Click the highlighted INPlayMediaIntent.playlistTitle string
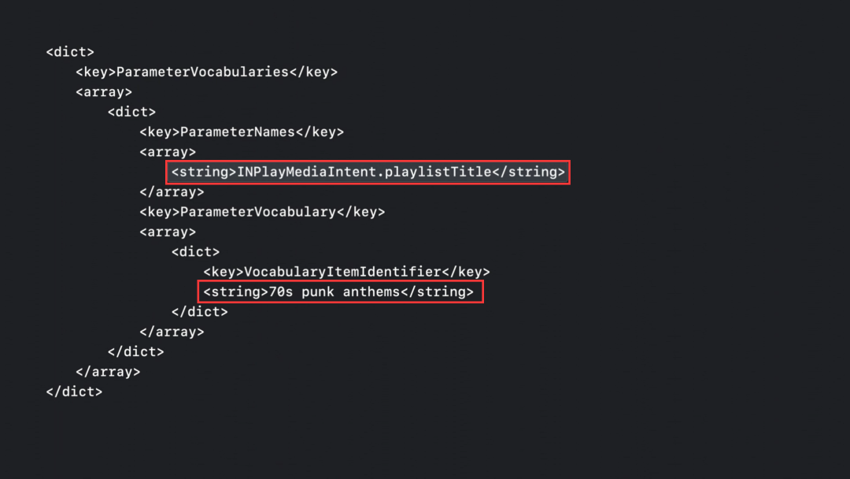The width and height of the screenshot is (850, 479). click(x=368, y=172)
